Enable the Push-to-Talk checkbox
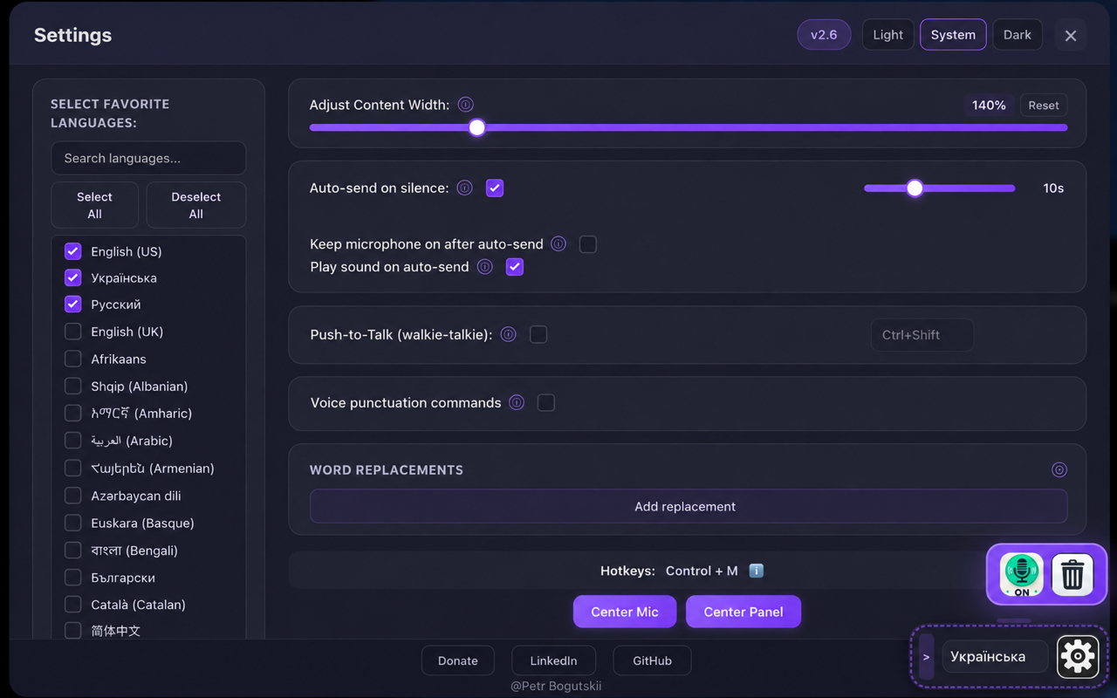 [538, 334]
